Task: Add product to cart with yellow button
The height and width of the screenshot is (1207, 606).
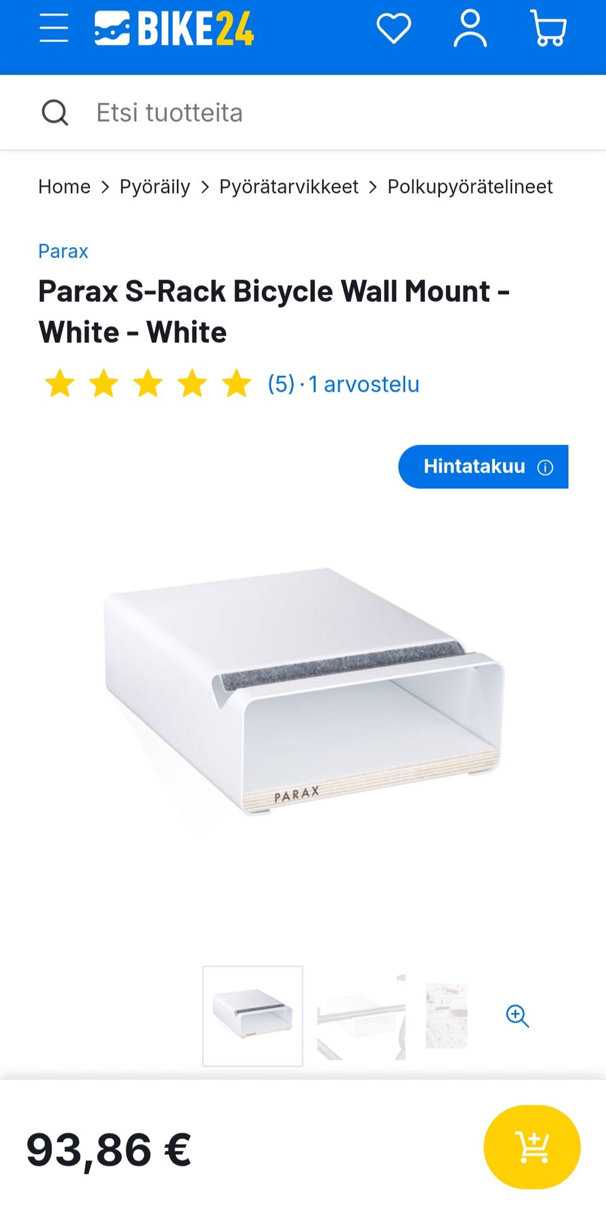Action: pos(532,1147)
